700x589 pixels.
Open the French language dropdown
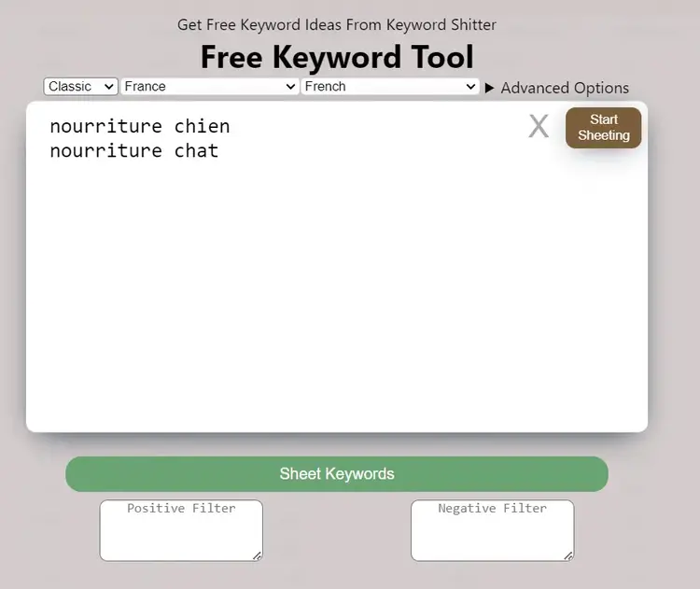pyautogui.click(x=390, y=86)
